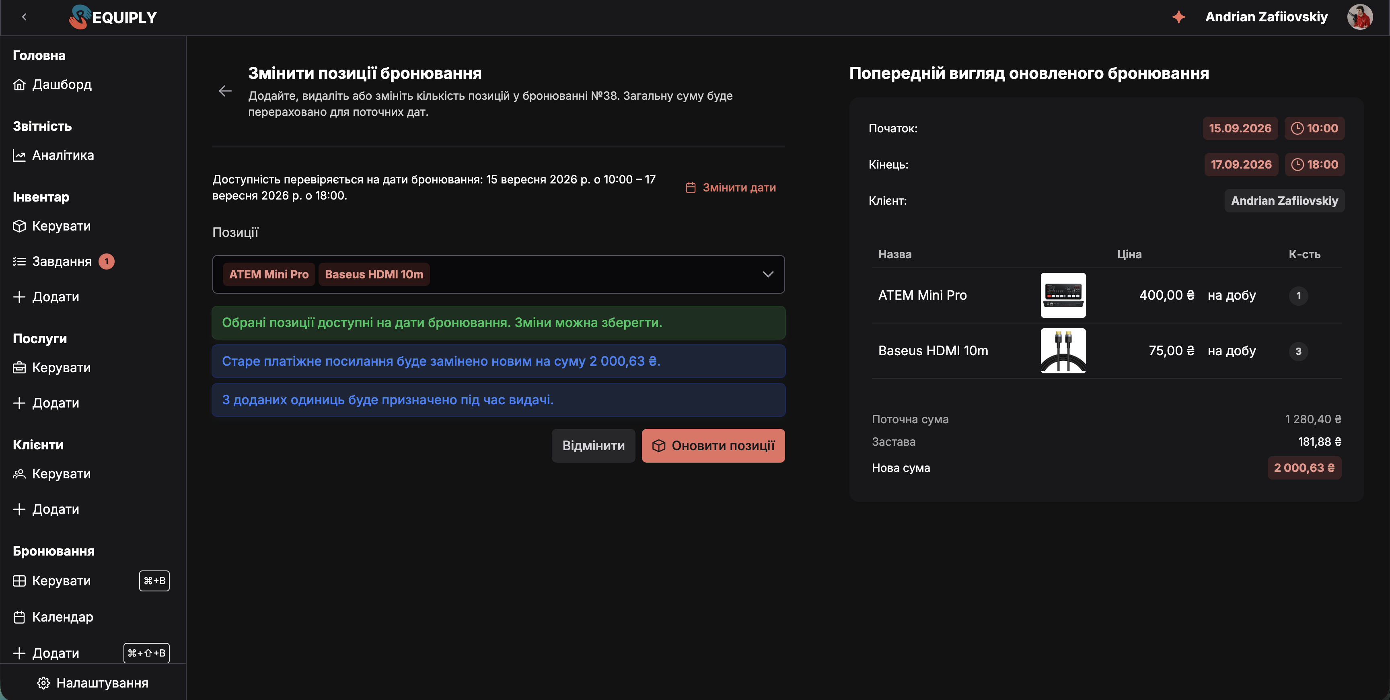Viewport: 1390px width, 700px height.
Task: Click the heading Змінити позиції бронювання
Action: point(365,73)
